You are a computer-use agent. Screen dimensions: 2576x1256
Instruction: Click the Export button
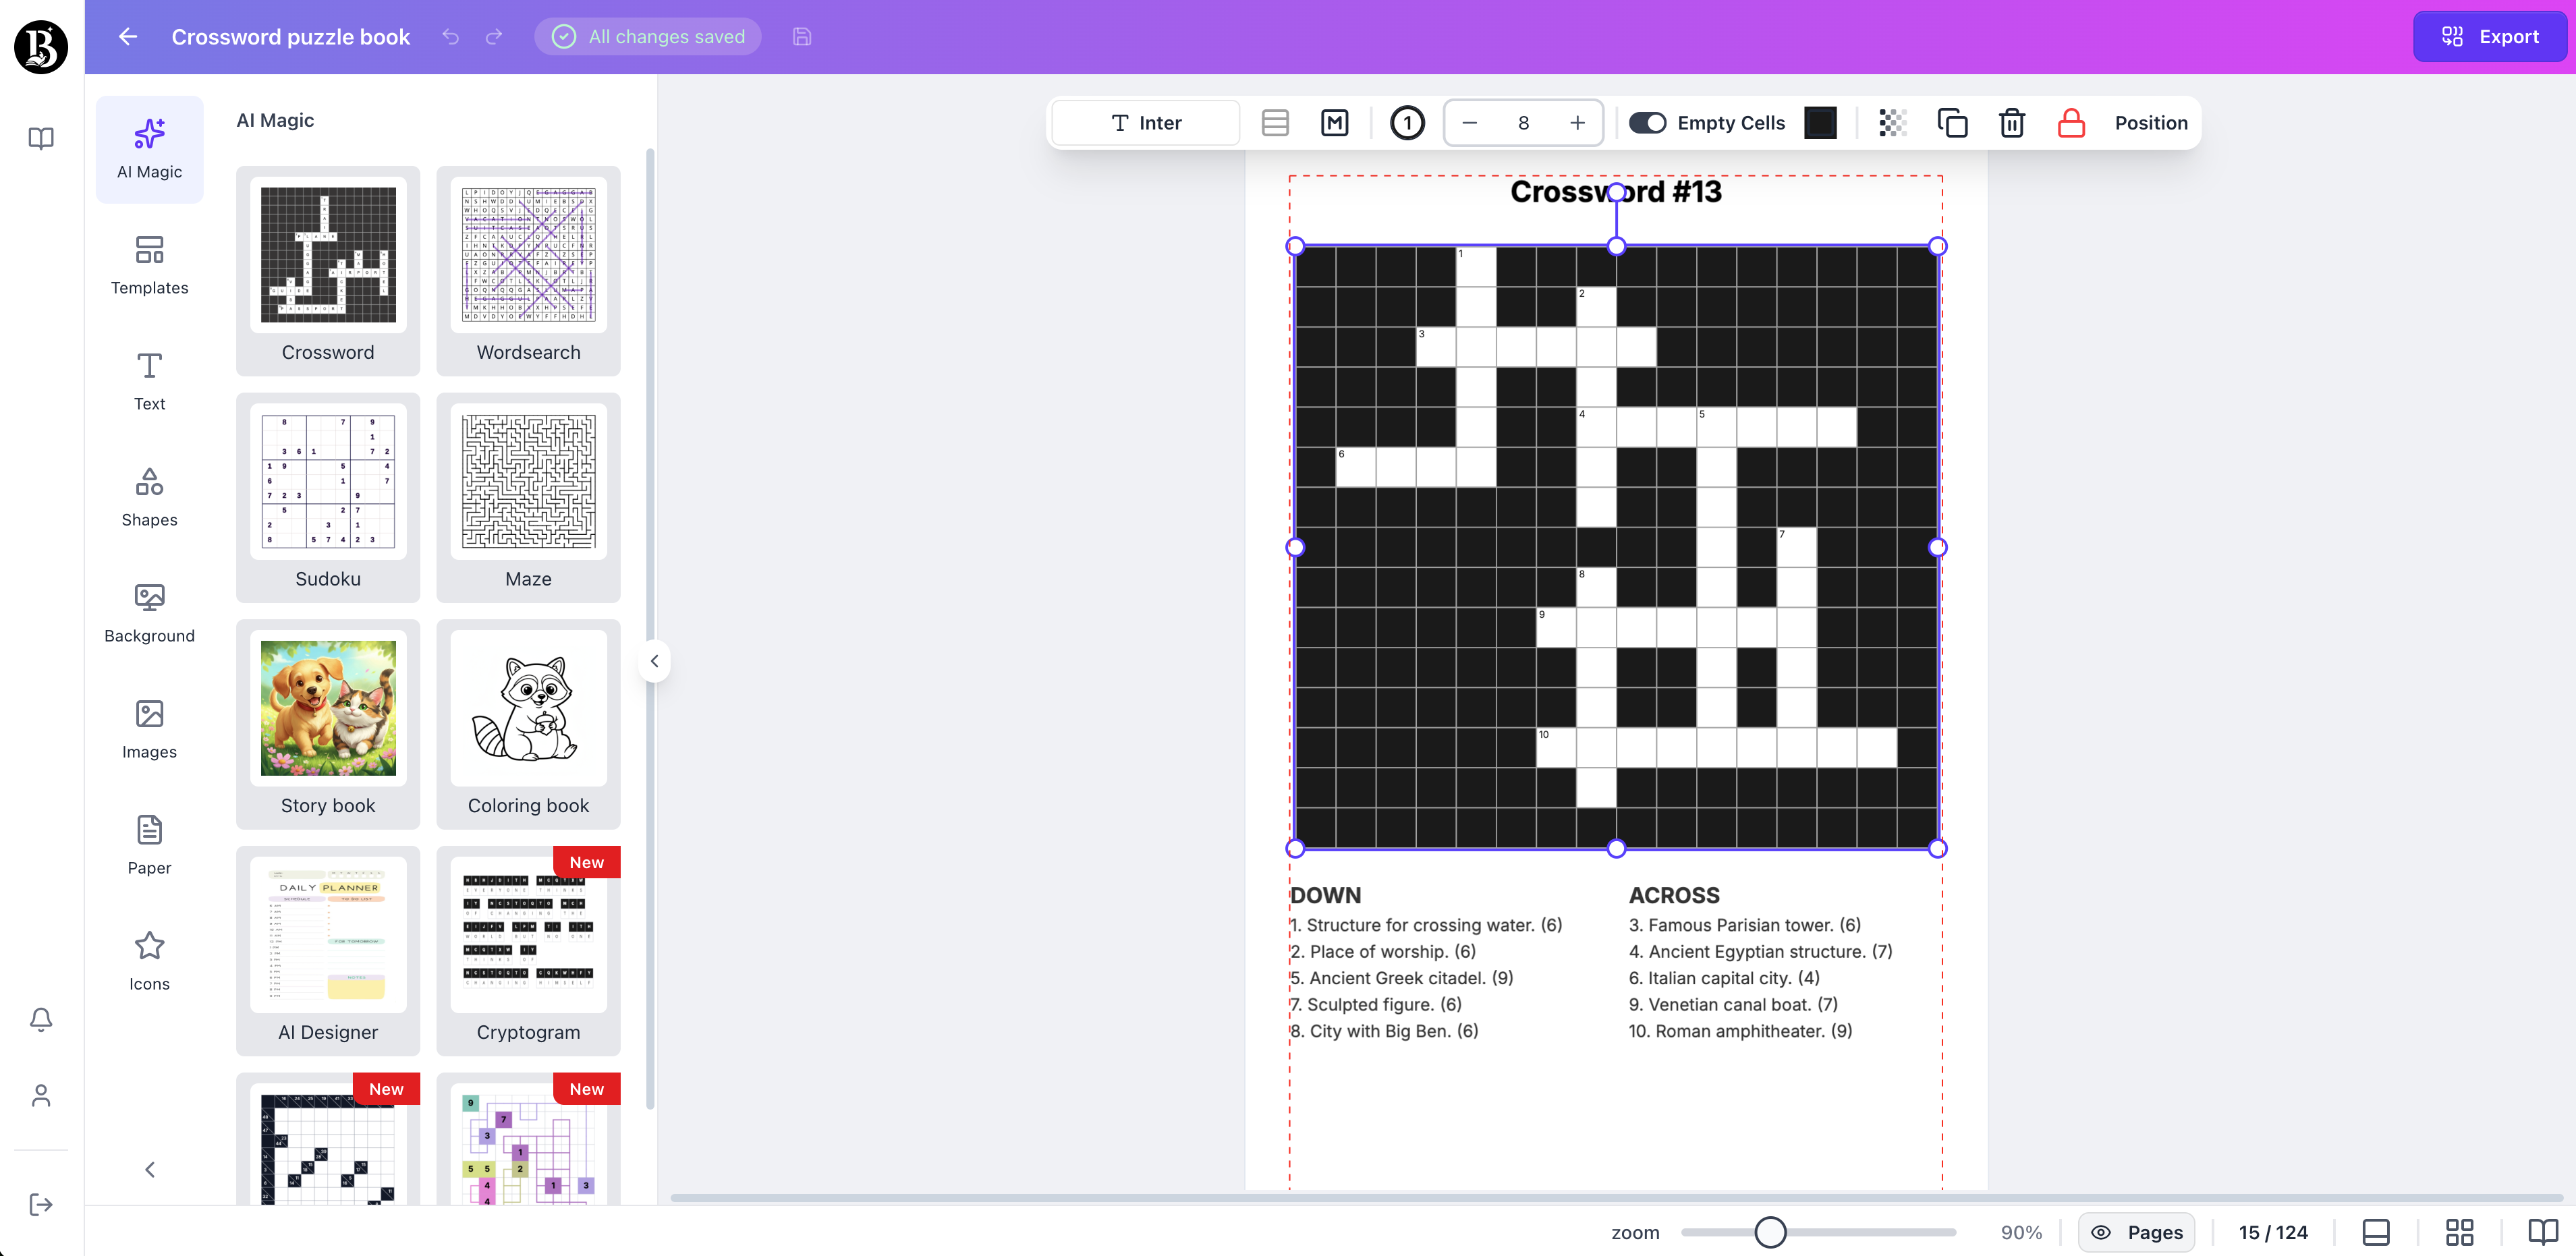[x=2489, y=36]
